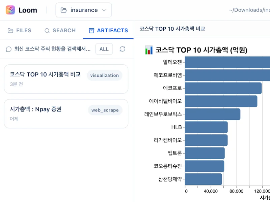The image size is (270, 202).
Task: Open the insurance folder dropdown
Action: click(83, 10)
